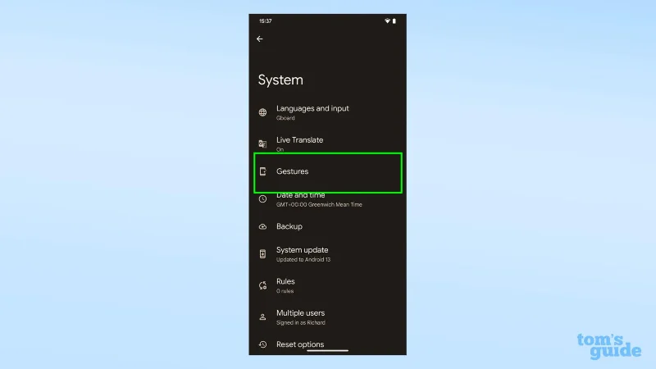Open Reset options
The image size is (656, 369).
point(327,344)
